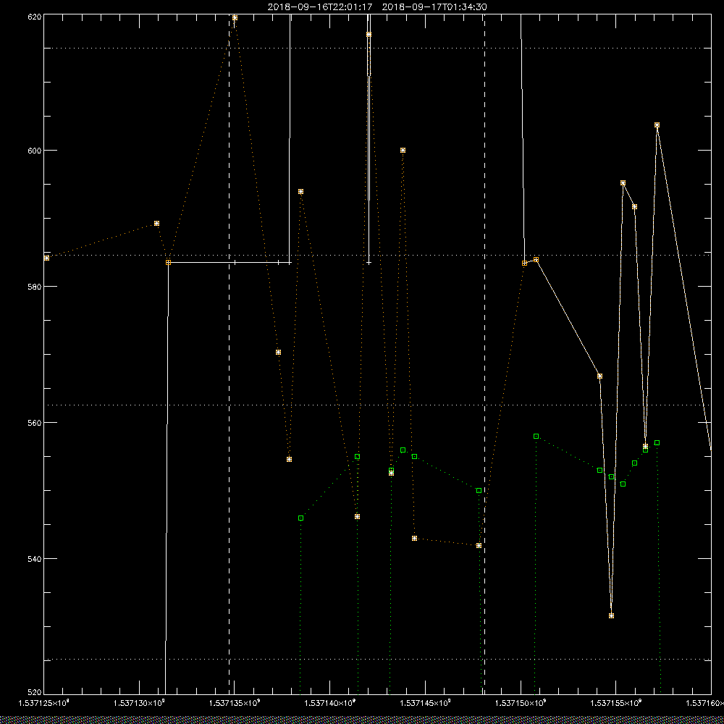This screenshot has width=724, height=724.
Task: Click x-axis label 1.537150×10⁹
Action: 522,703
